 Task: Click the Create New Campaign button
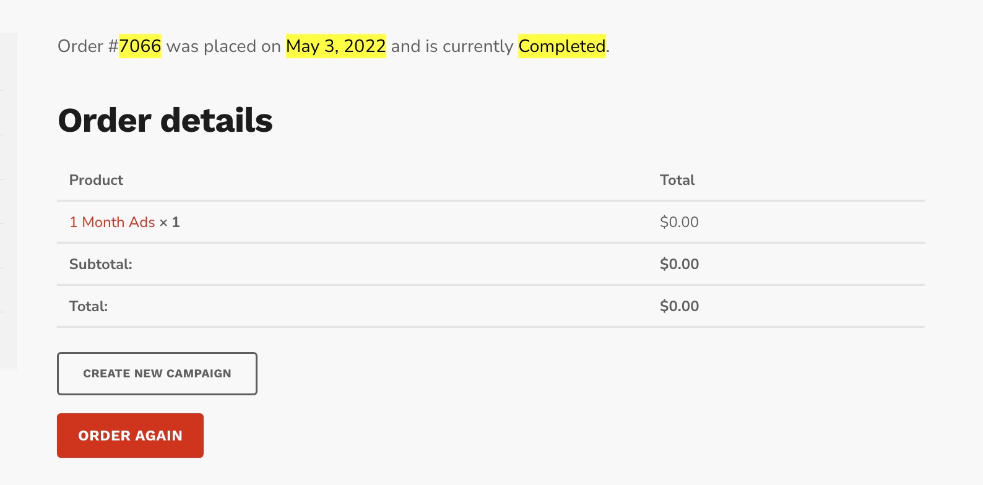tap(157, 374)
